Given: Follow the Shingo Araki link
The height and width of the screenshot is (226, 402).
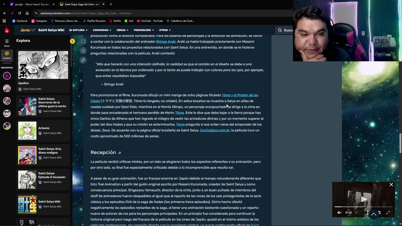Looking at the screenshot, I should coord(166,42).
